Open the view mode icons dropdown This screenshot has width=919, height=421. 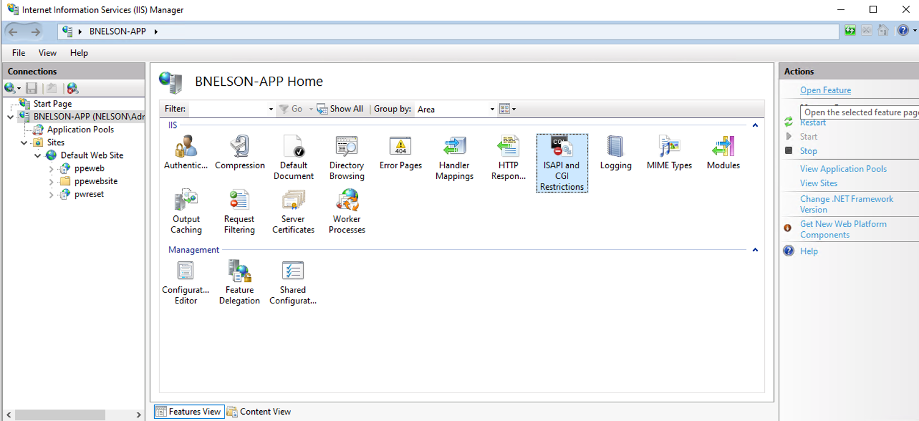(x=507, y=109)
